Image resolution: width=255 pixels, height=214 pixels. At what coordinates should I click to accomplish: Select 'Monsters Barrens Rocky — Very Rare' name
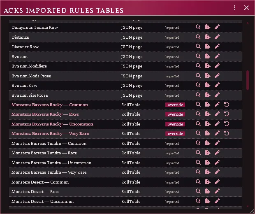(50, 134)
